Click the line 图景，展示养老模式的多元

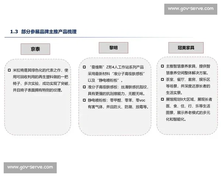[x=188, y=112]
